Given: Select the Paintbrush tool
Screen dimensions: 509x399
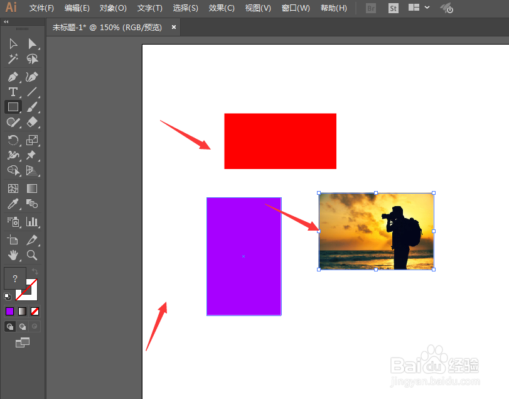Looking at the screenshot, I should (x=33, y=107).
